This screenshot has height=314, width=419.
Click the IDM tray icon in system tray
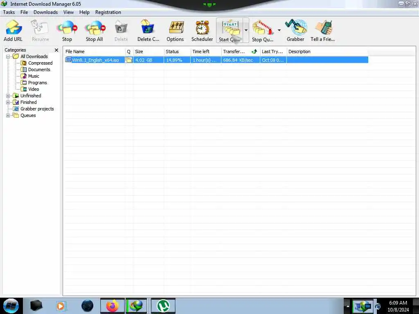[x=363, y=306]
